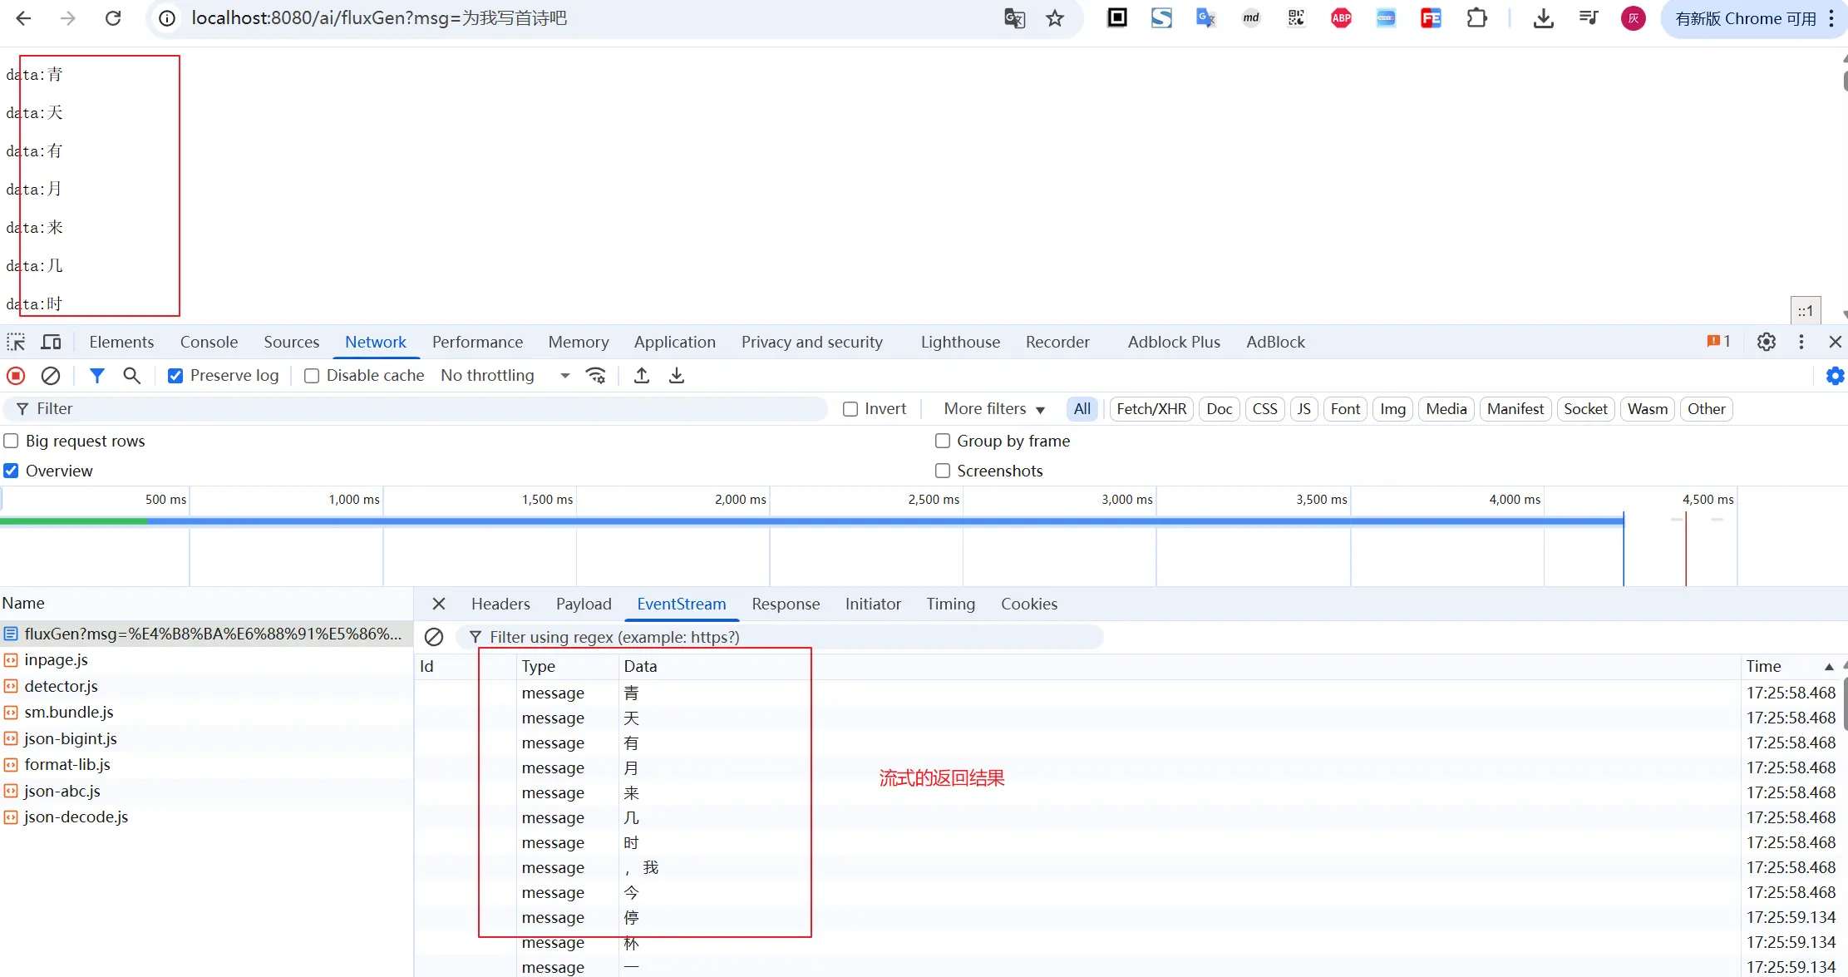This screenshot has width=1848, height=977.
Task: Open the Response tab of request
Action: click(x=786, y=604)
